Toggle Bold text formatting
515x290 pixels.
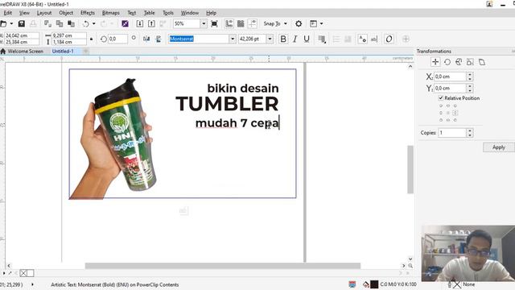point(283,39)
